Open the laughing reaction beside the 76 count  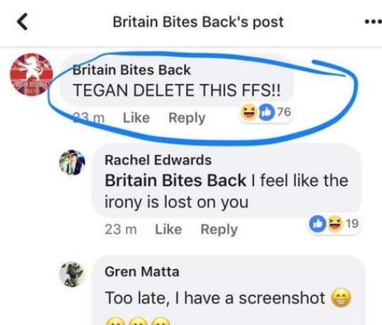tap(249, 113)
